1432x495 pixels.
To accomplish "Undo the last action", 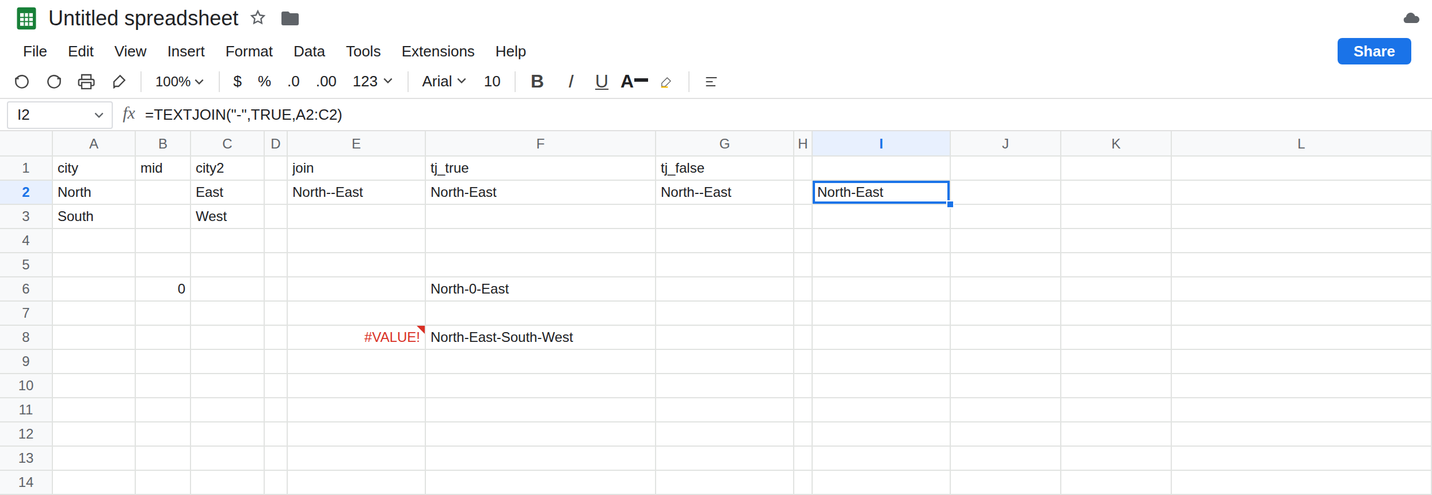I will (22, 82).
